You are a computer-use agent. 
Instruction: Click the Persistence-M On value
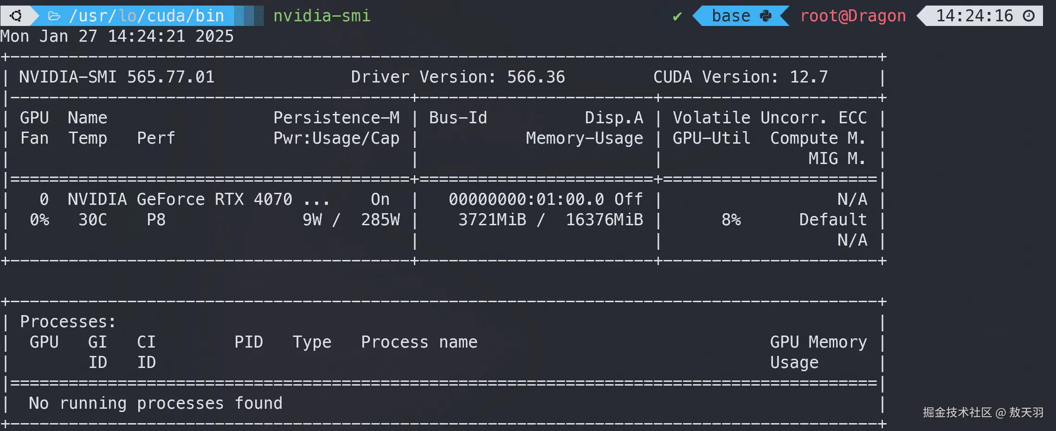tap(380, 199)
